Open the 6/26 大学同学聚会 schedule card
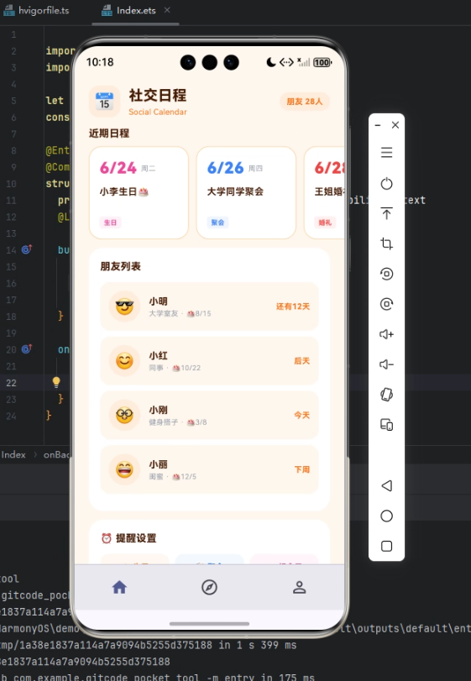This screenshot has width=471, height=681. pos(246,193)
